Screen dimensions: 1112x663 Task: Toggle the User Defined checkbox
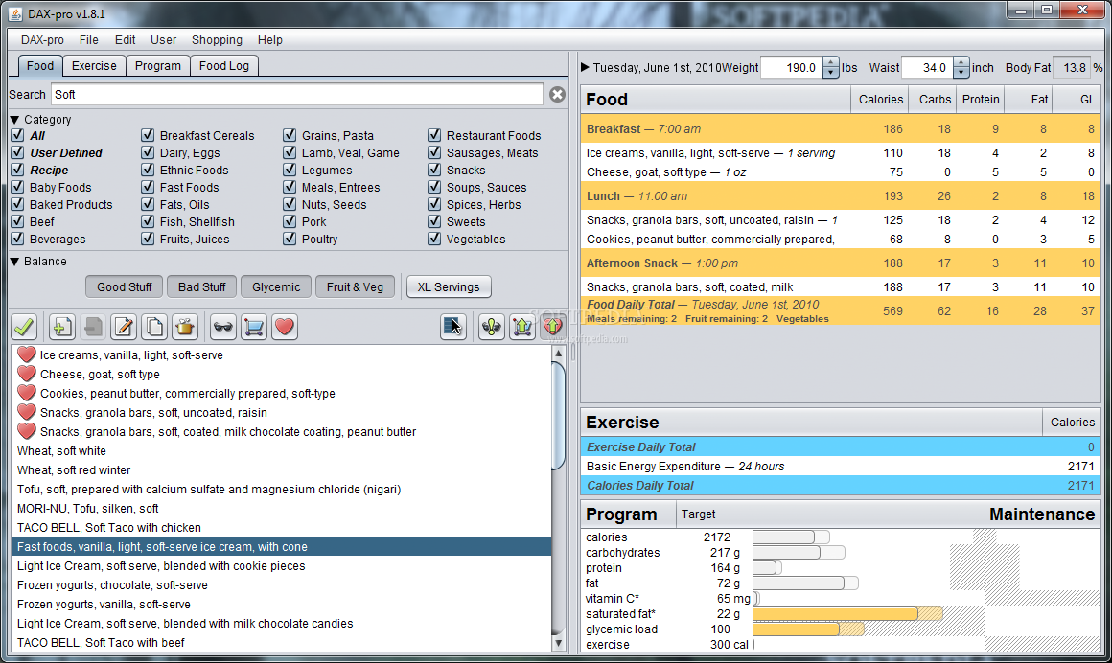17,152
